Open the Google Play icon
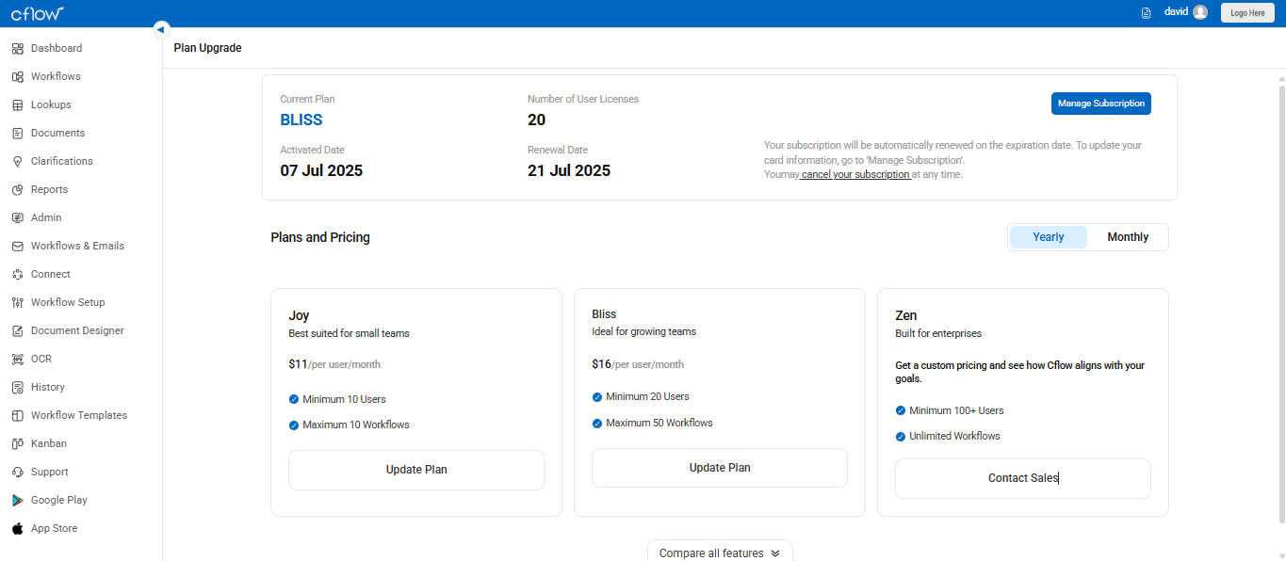The width and height of the screenshot is (1286, 561). pyautogui.click(x=17, y=500)
